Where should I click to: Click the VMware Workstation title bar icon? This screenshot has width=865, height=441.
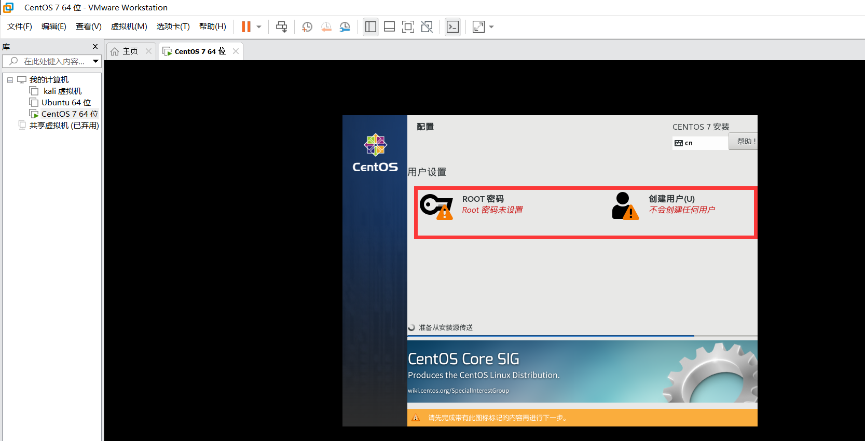[8, 7]
